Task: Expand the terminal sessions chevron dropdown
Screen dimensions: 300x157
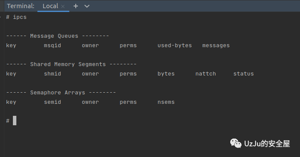Action: (87, 6)
